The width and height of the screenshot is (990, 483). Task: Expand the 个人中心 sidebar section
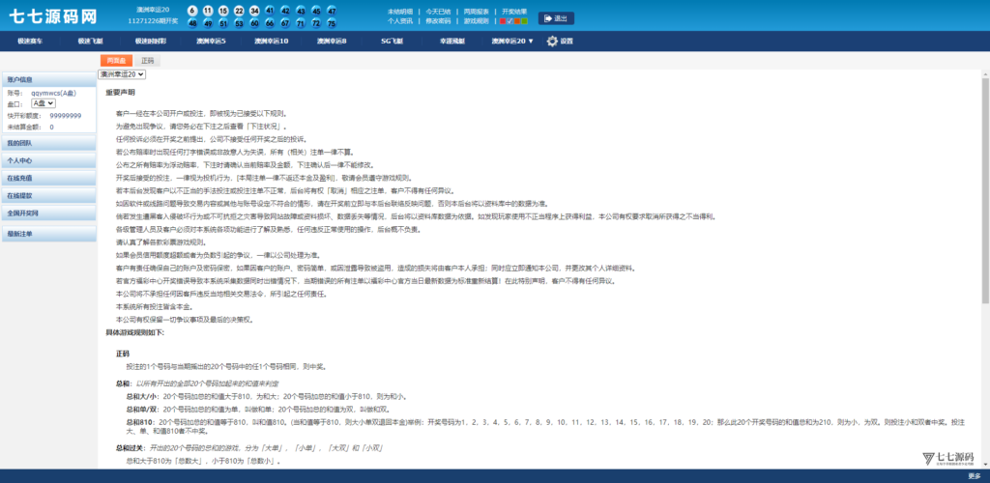coord(48,160)
